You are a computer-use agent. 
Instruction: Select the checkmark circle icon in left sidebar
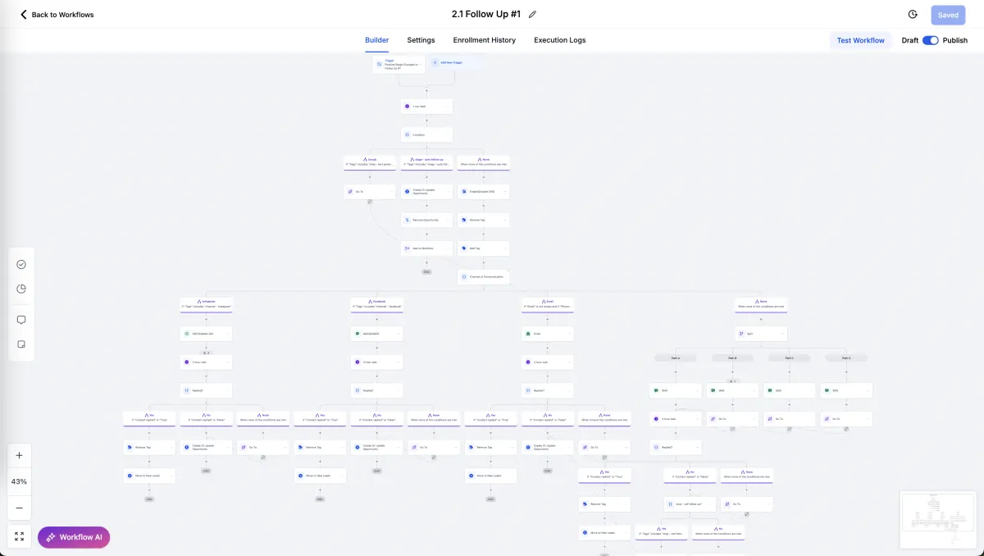(x=21, y=264)
